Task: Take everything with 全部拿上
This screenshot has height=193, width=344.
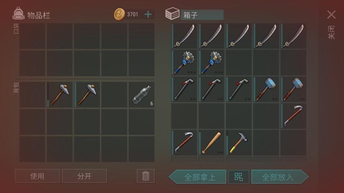Action: pos(198,177)
